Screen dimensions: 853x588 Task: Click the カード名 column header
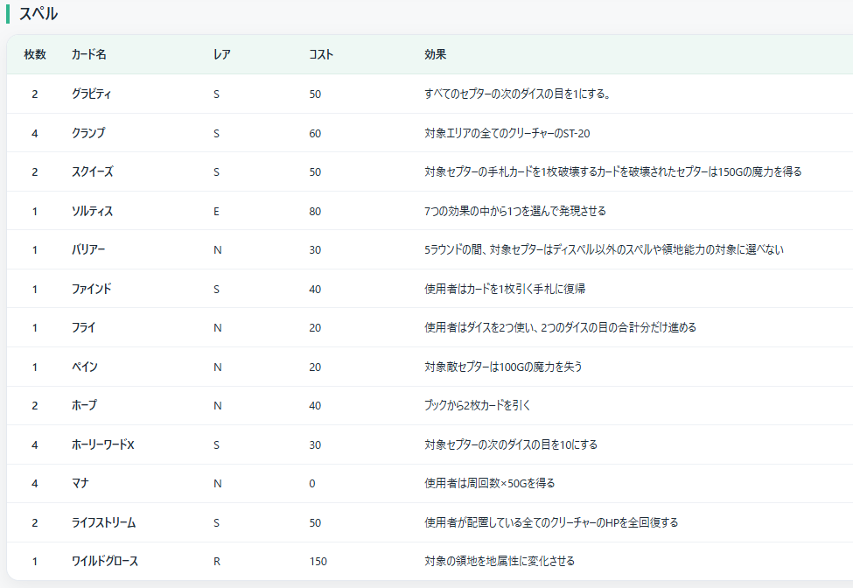point(88,54)
